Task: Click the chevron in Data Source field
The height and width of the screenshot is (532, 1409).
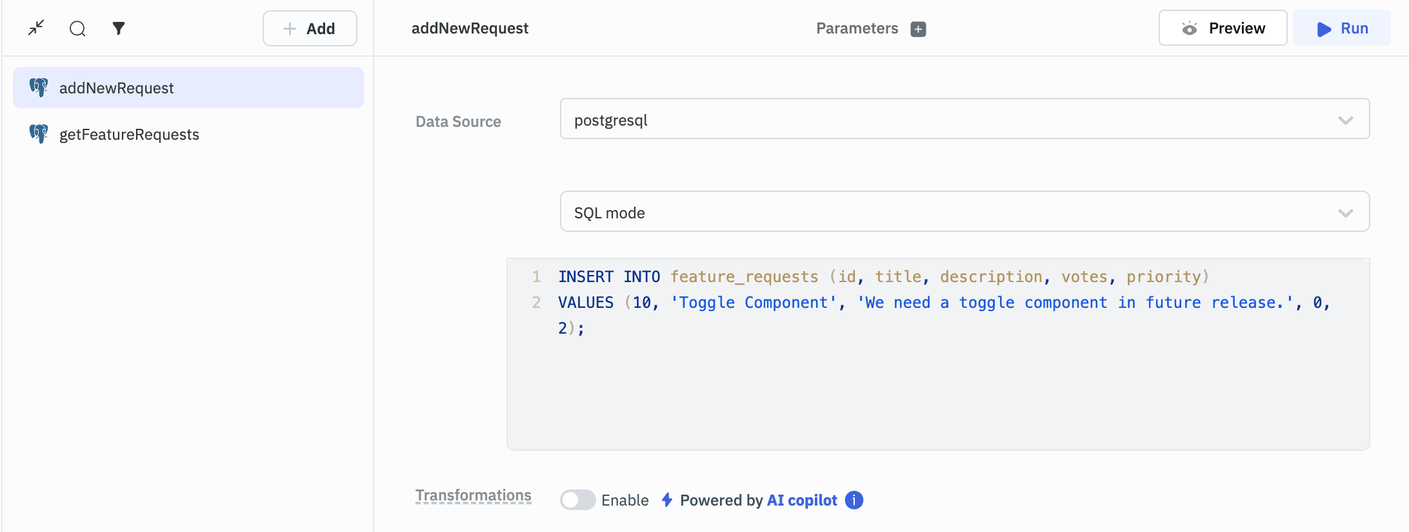Action: pyautogui.click(x=1345, y=120)
